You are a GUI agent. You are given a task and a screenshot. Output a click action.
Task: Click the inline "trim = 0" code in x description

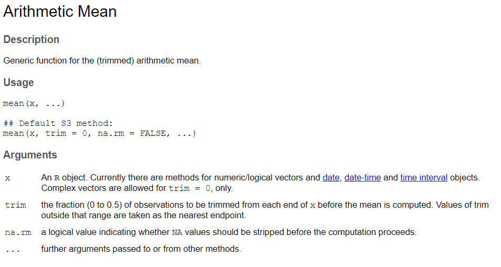190,188
